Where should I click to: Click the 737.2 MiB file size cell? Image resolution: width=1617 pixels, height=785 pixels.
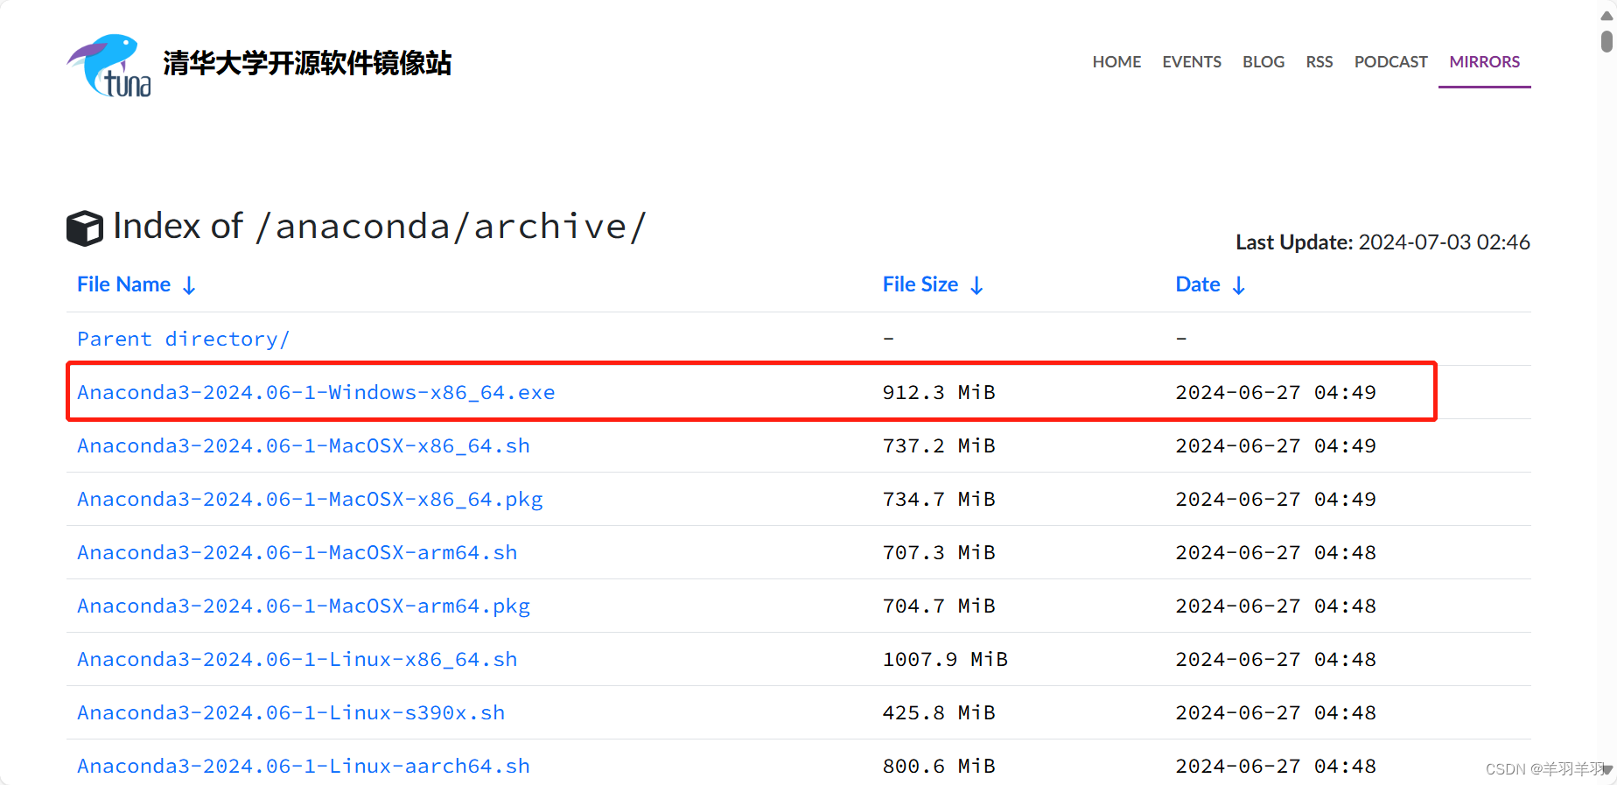point(939,445)
